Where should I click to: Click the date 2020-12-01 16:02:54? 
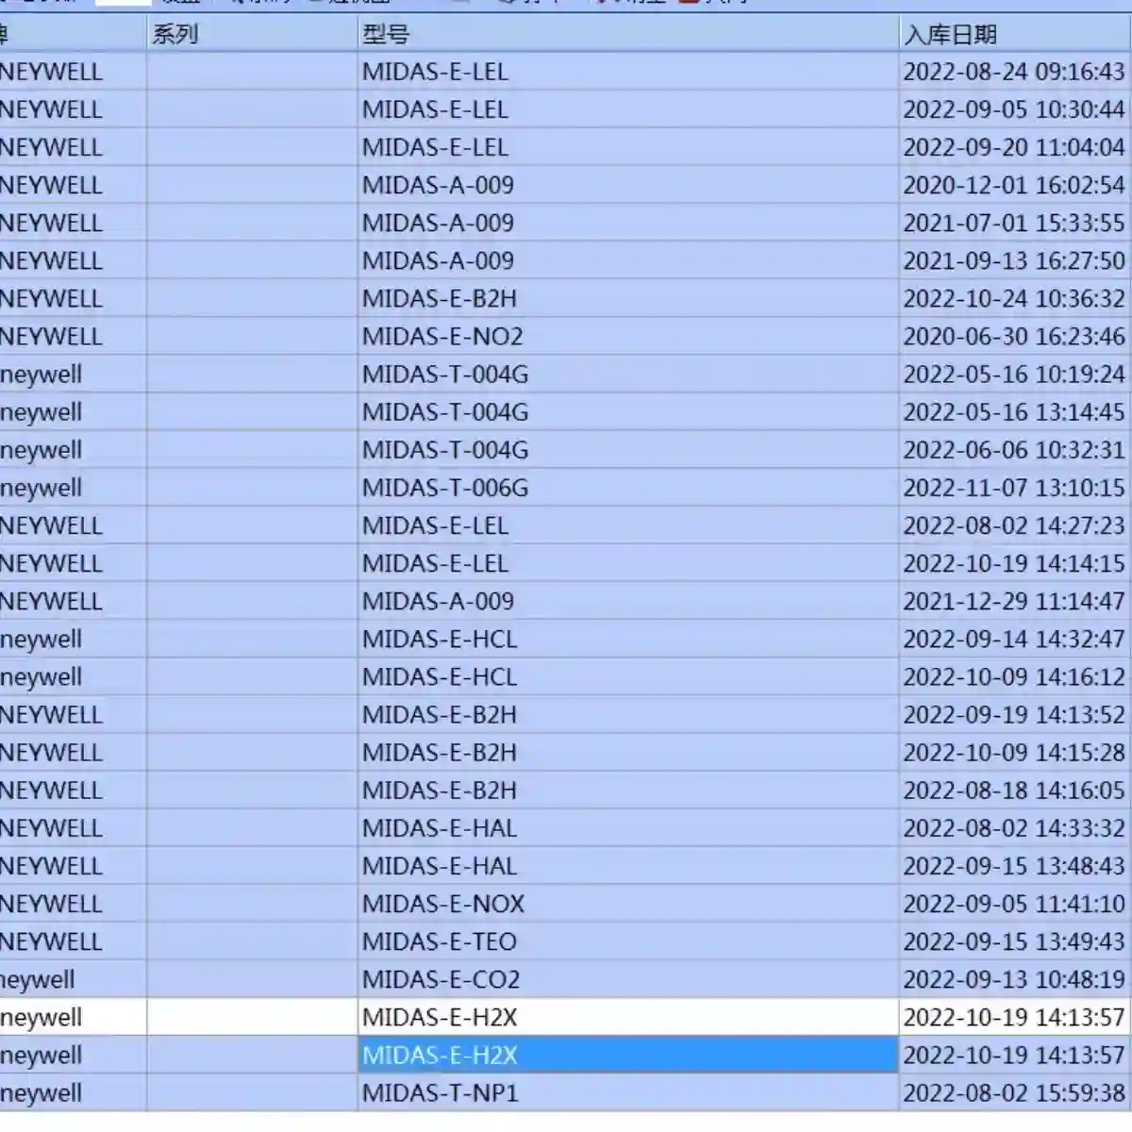pos(1014,185)
